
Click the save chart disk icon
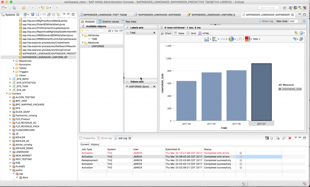[x=301, y=33]
